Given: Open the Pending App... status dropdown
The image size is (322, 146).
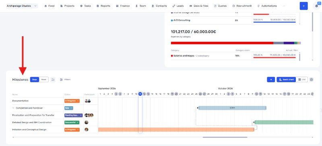Looking at the screenshot, I should point(73,115).
